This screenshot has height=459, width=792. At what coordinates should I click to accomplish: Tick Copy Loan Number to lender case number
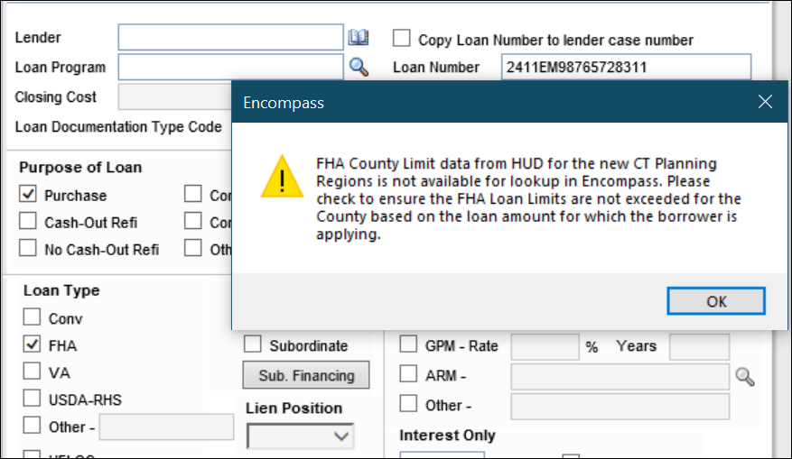coord(402,39)
